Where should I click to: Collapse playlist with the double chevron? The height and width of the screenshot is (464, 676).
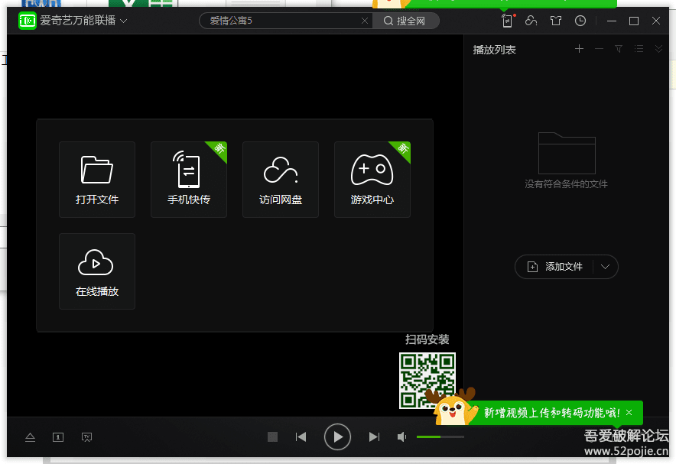coord(658,49)
